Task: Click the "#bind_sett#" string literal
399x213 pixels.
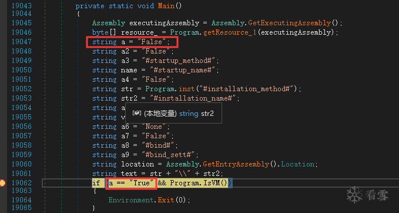Action: coord(170,155)
